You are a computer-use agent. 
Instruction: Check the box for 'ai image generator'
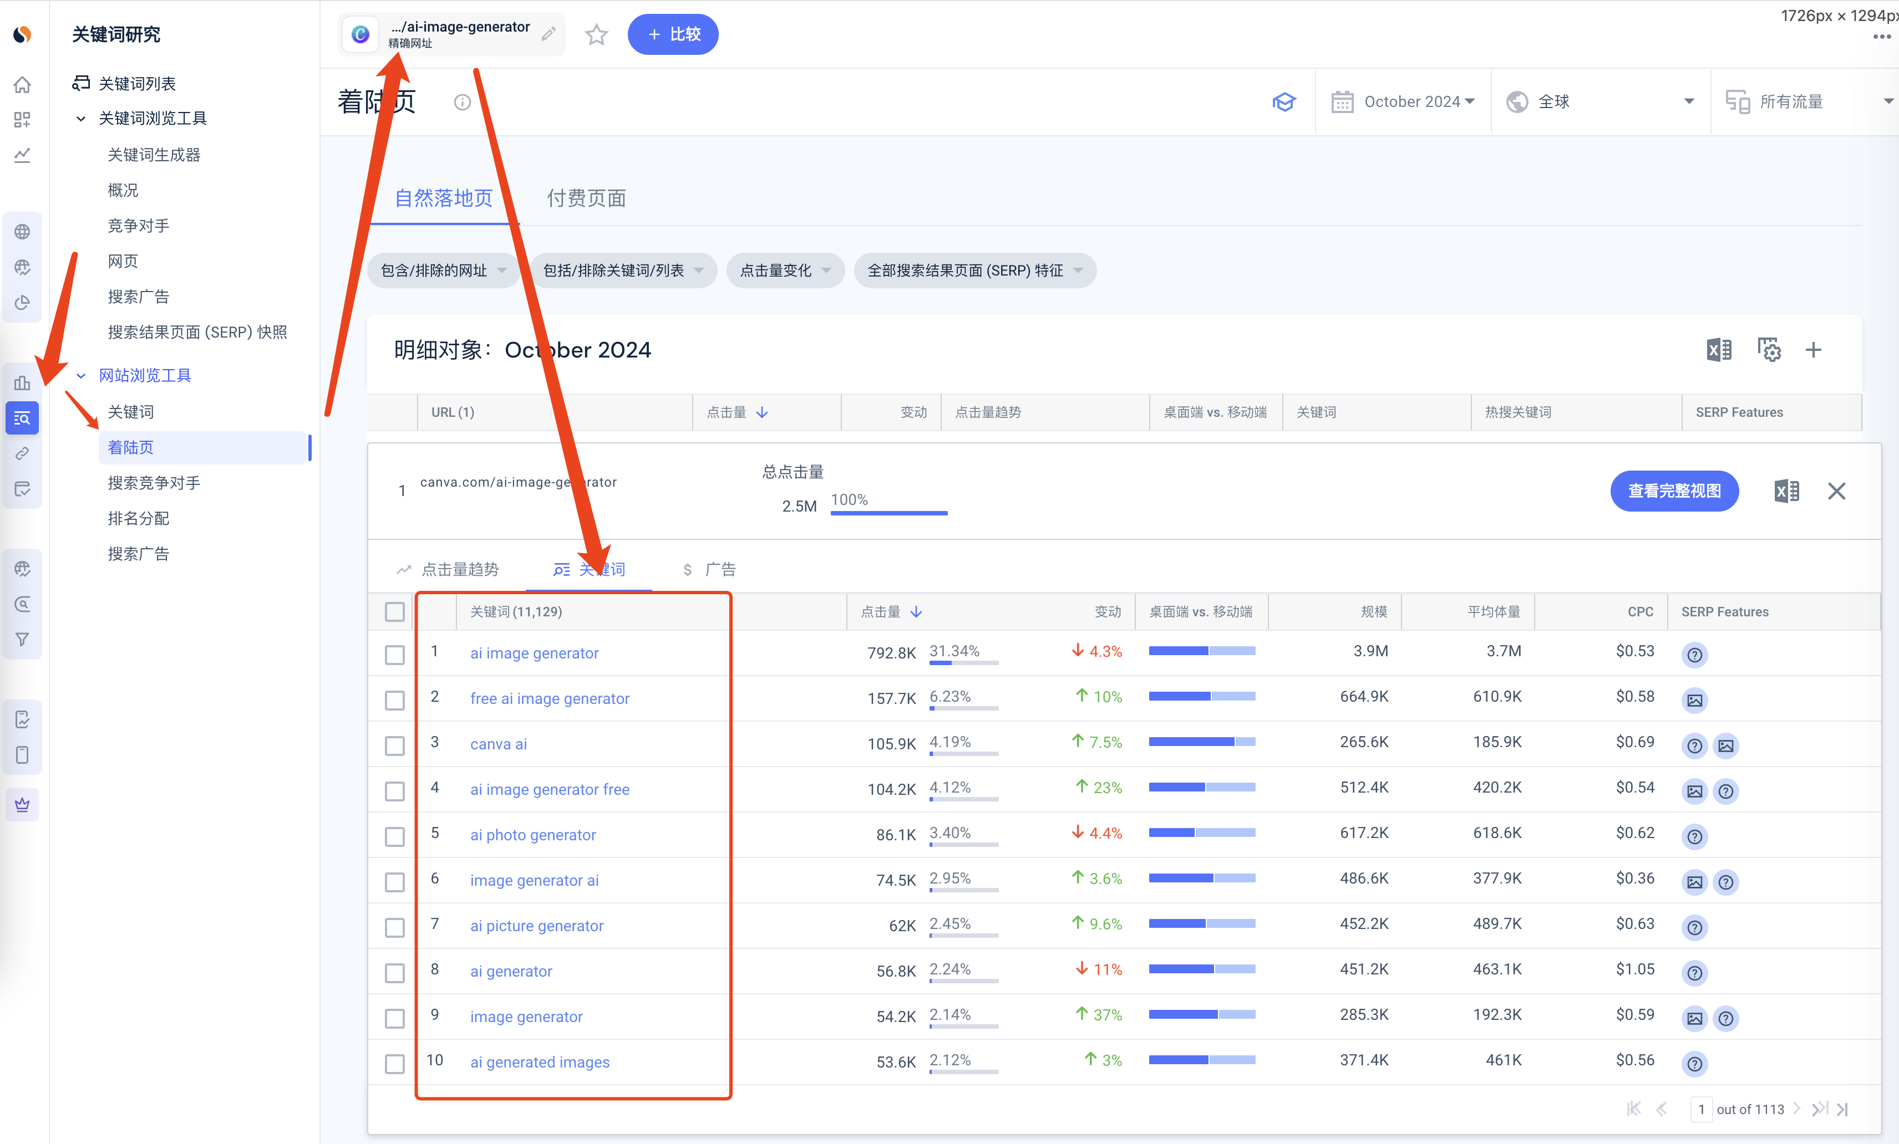coord(394,655)
